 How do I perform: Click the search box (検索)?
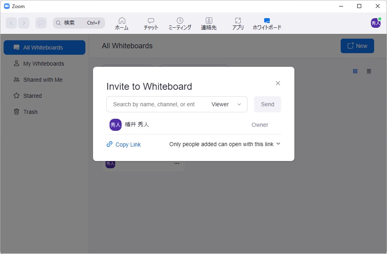point(79,23)
